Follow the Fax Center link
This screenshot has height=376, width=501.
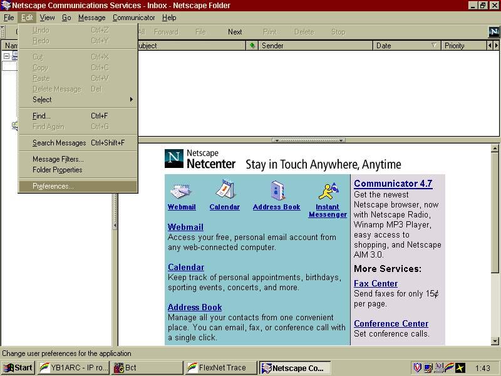(x=375, y=283)
